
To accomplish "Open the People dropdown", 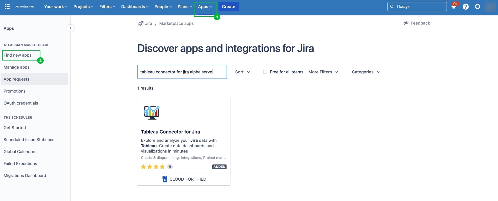I will click(x=163, y=7).
